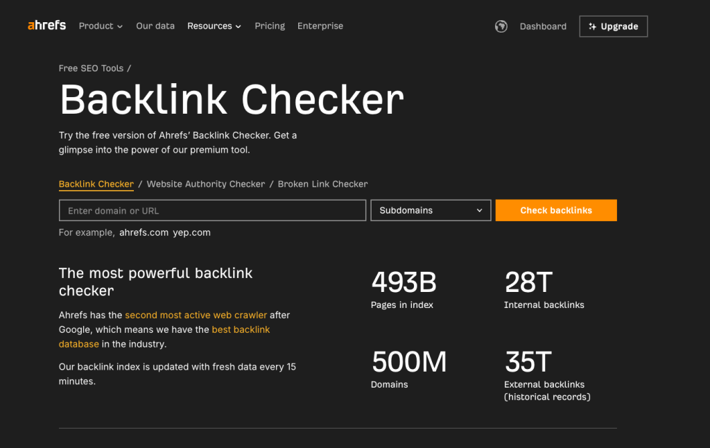Open the Pricing menu item

(270, 26)
